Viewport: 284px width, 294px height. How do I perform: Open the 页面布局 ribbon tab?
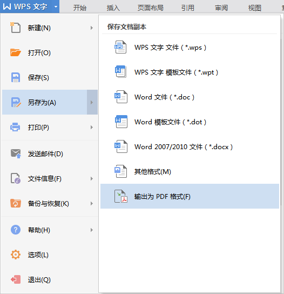click(x=151, y=8)
